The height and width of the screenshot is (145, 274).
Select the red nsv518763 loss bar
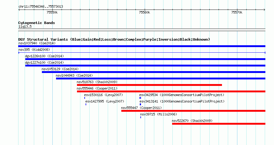pyautogui.click(x=149, y=85)
